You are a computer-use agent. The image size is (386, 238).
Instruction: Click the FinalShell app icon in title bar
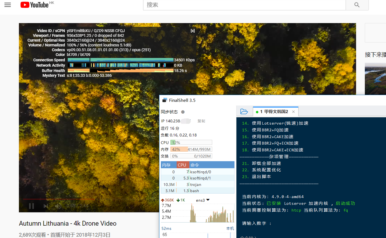click(x=165, y=100)
